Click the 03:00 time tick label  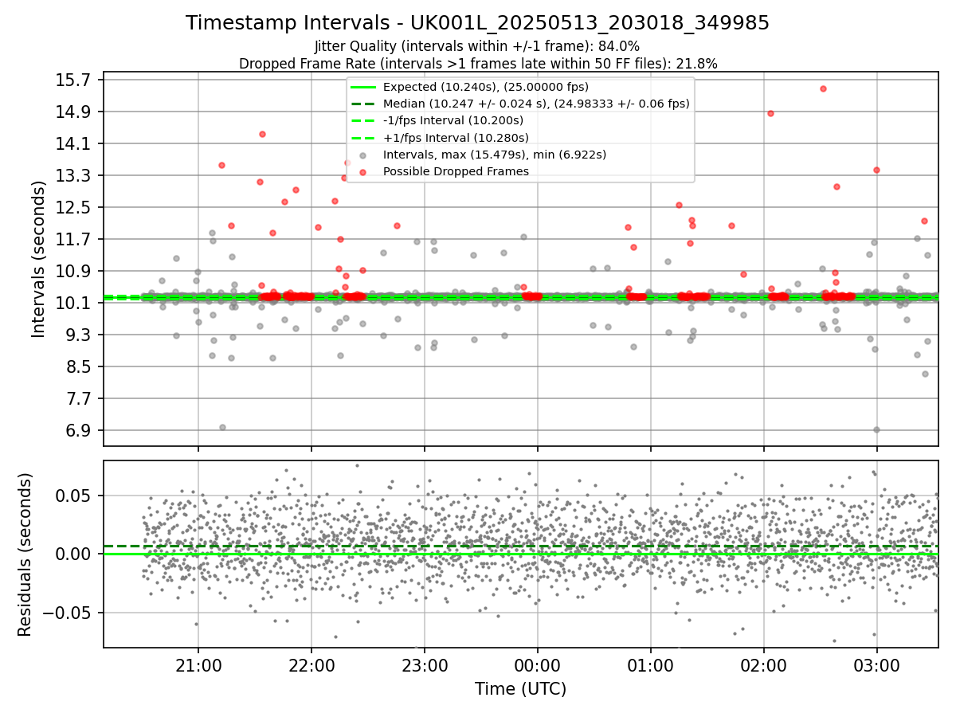click(877, 664)
